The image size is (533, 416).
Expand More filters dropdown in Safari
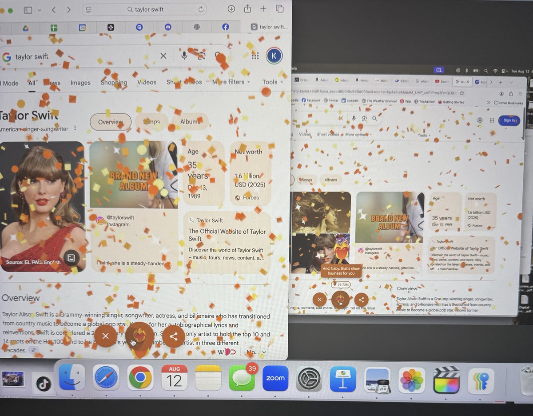[231, 82]
